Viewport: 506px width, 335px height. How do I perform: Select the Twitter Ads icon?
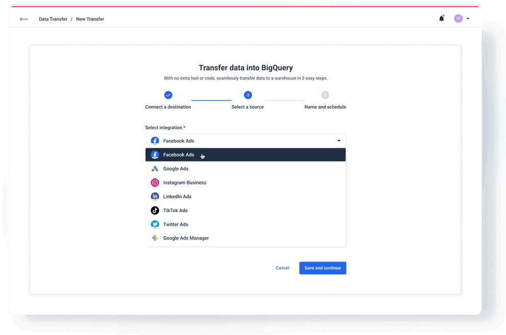155,224
